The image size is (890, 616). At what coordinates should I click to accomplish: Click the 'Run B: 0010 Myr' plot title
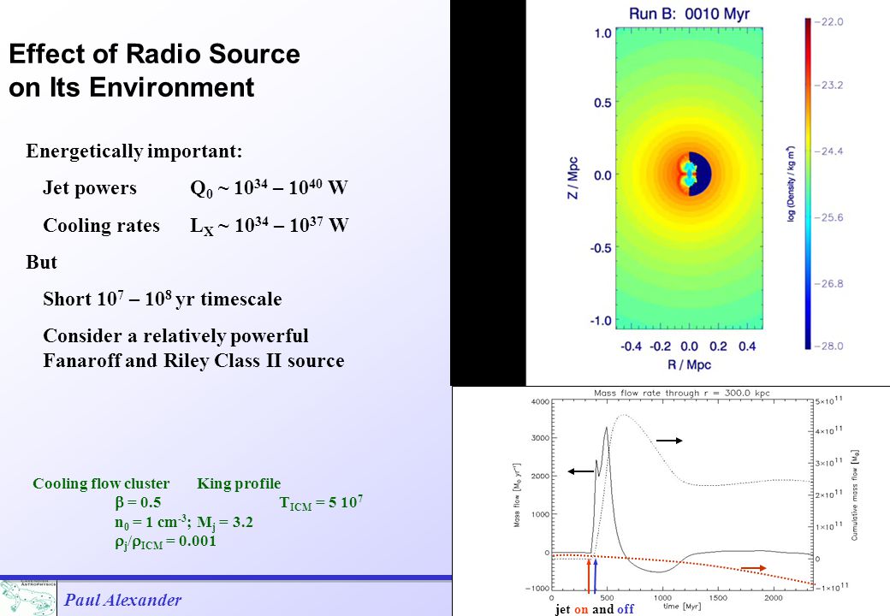click(689, 14)
